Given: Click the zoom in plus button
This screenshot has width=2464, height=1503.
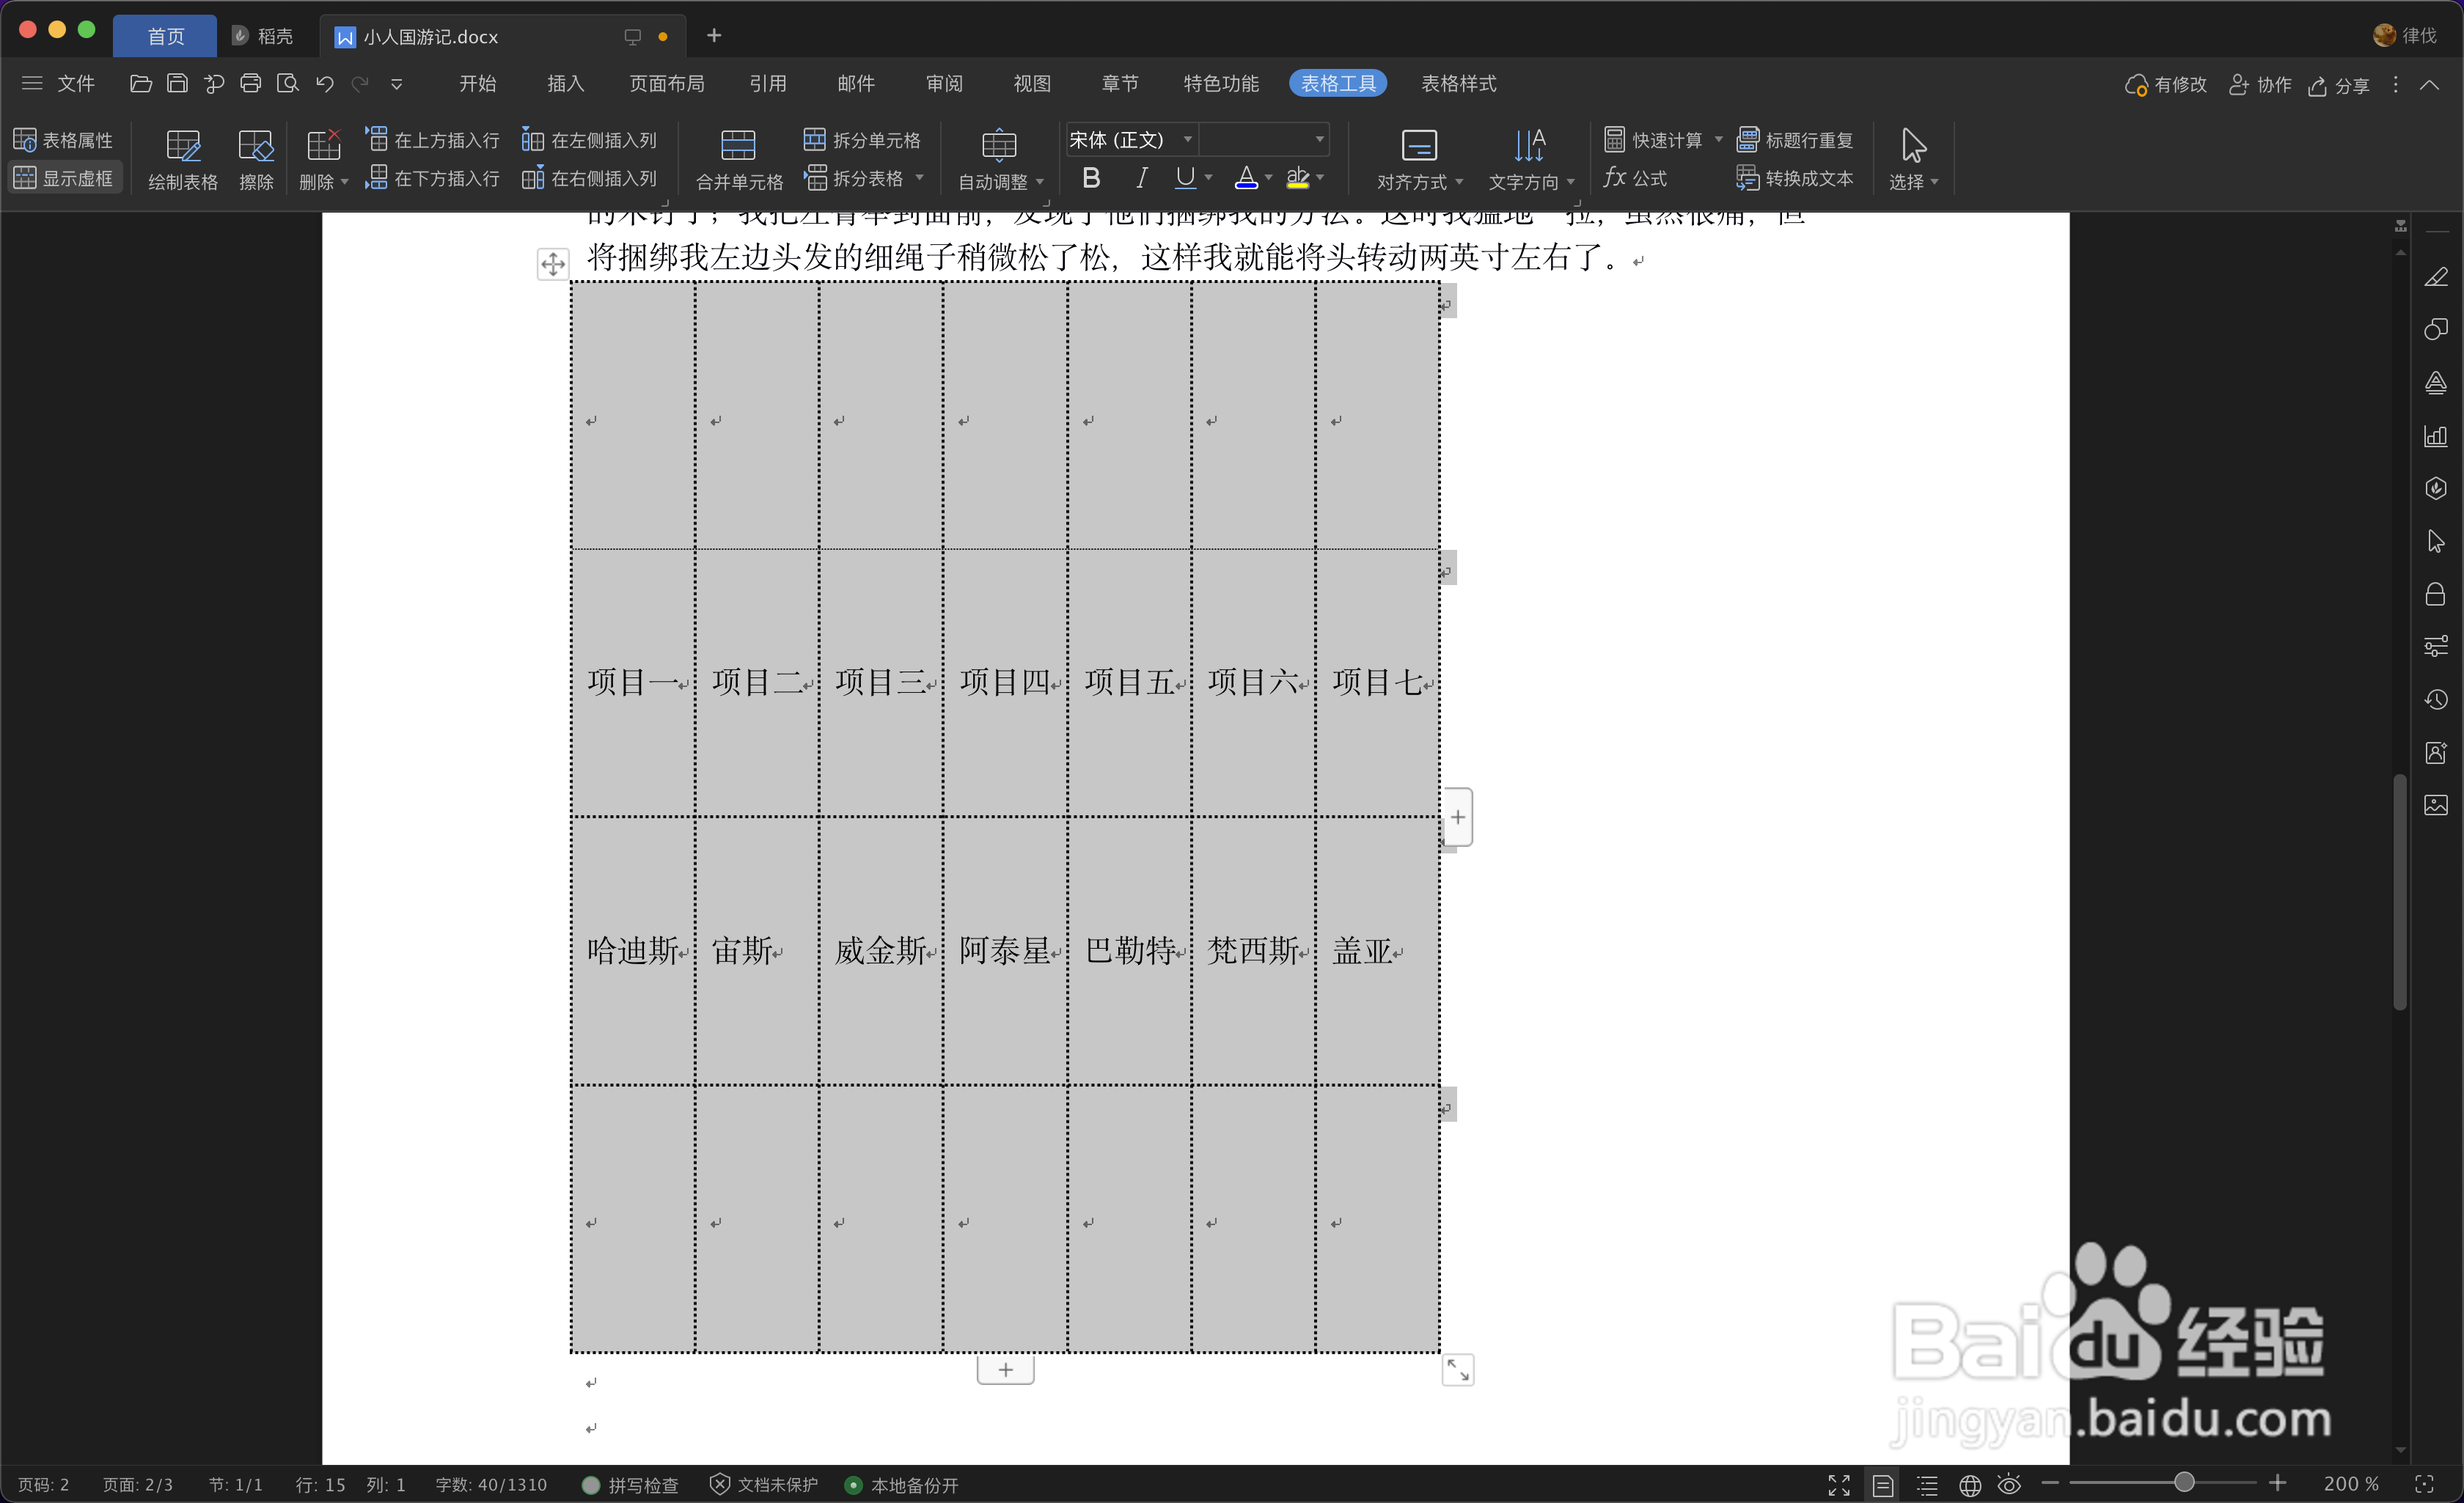Looking at the screenshot, I should coord(2278,1483).
